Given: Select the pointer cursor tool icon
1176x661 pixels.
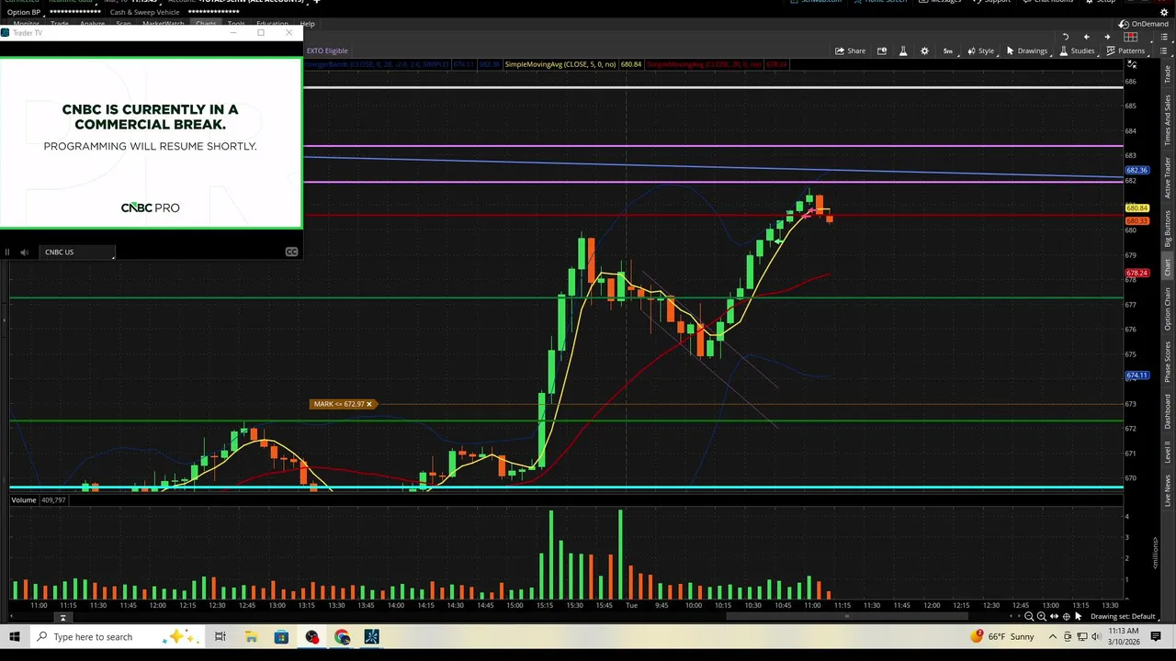Looking at the screenshot, I should [1079, 616].
